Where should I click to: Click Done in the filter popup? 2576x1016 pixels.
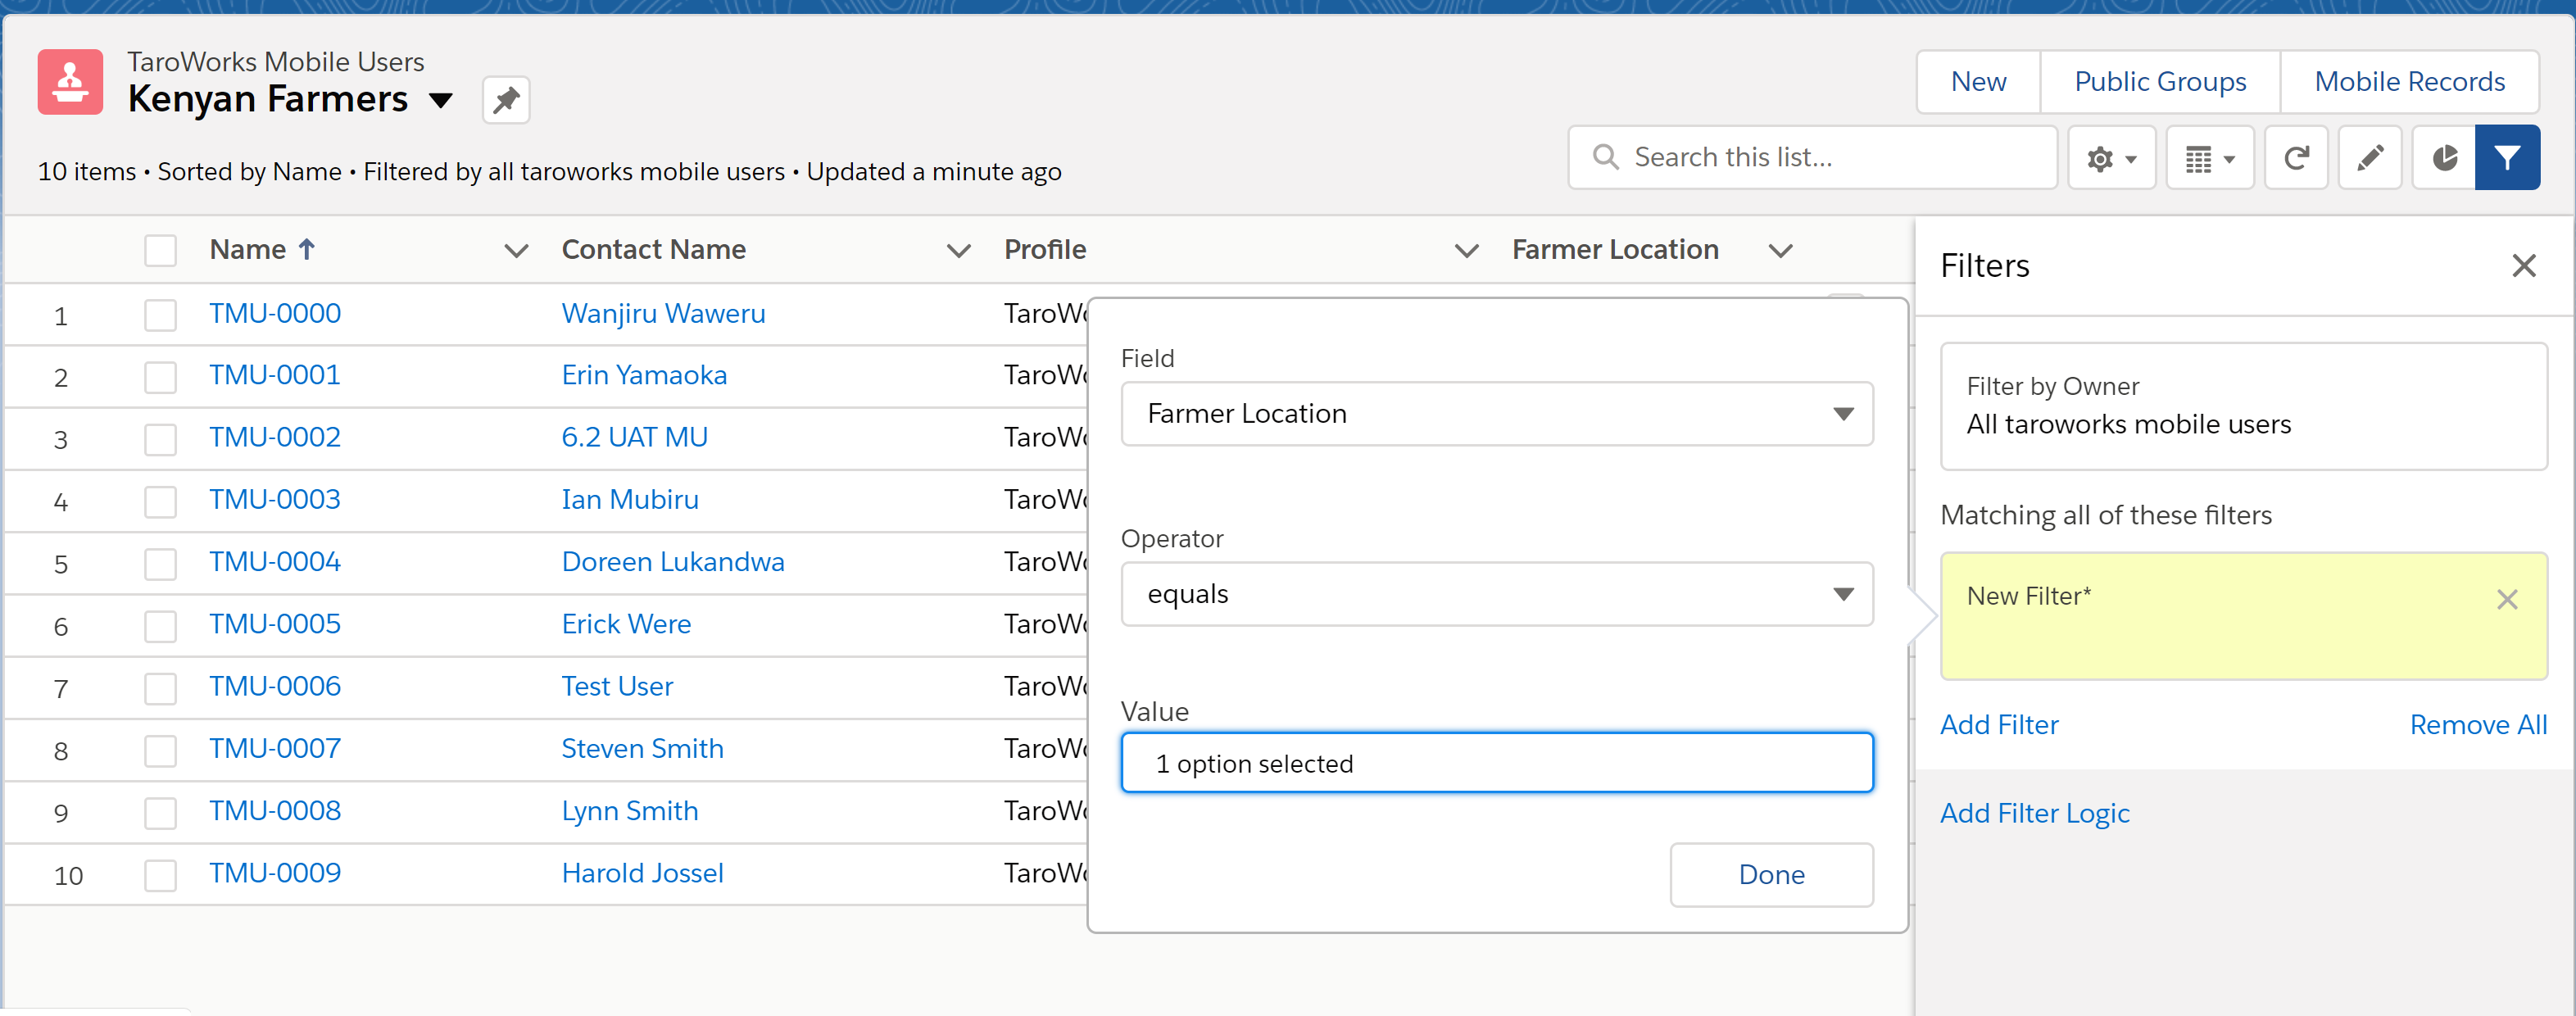click(x=1771, y=875)
